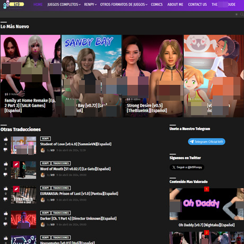Click RENPY tag above Darker entry
Screen dimensions: 244x244
coord(46,213)
